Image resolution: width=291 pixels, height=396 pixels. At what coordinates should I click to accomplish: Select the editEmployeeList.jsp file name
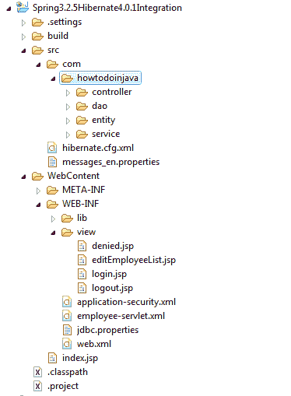(134, 260)
